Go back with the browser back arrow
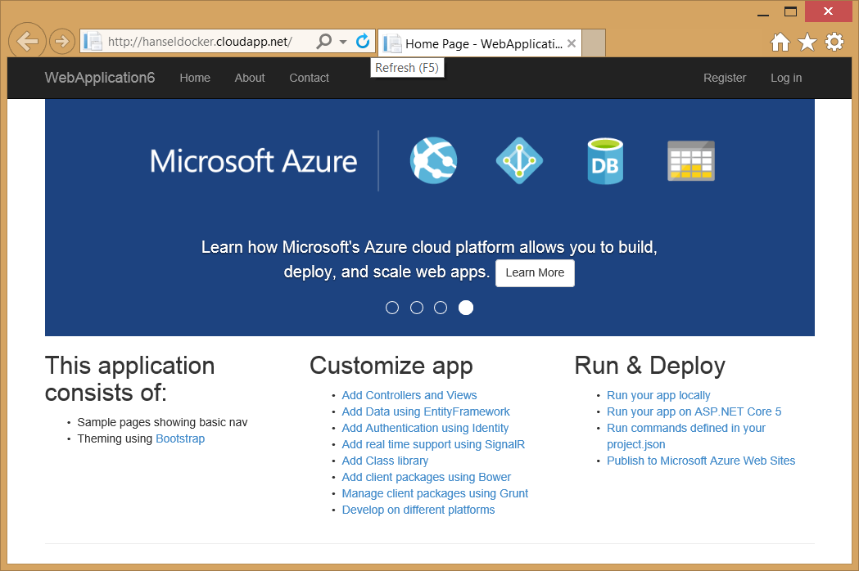This screenshot has height=571, width=859. pyautogui.click(x=27, y=41)
